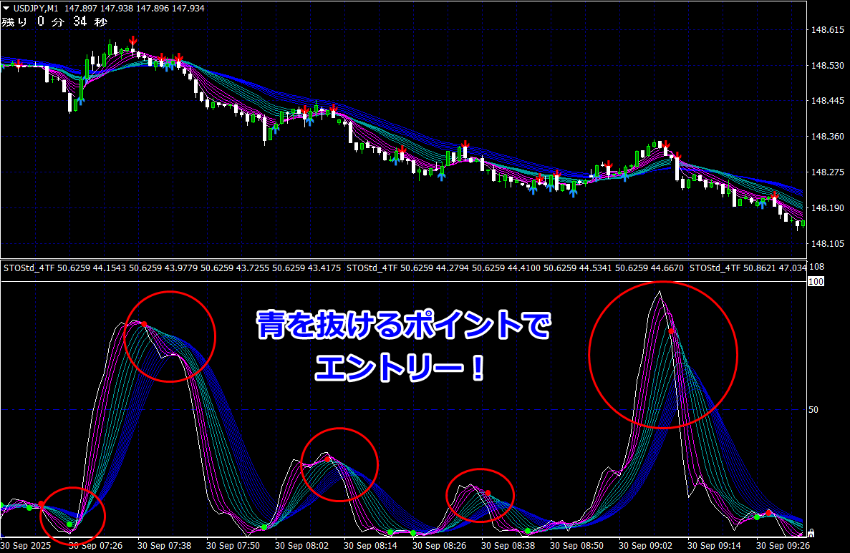The width and height of the screenshot is (850, 553).
Task: Open the USDJPY,M1 chart dropdown triangle
Action: pos(6,7)
